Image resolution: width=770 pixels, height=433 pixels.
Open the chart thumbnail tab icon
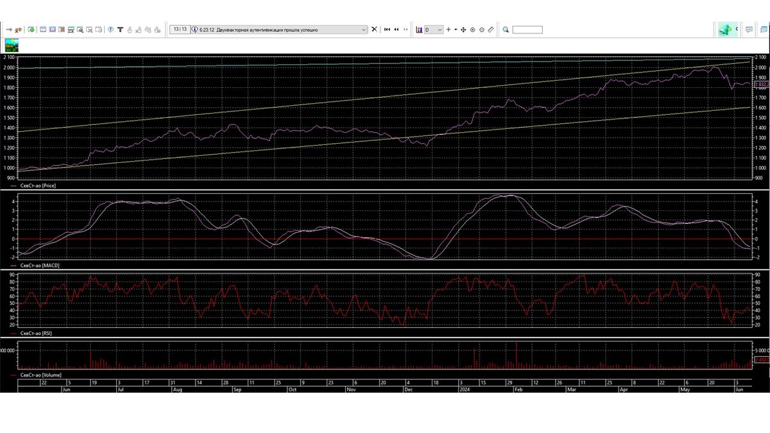[12, 45]
